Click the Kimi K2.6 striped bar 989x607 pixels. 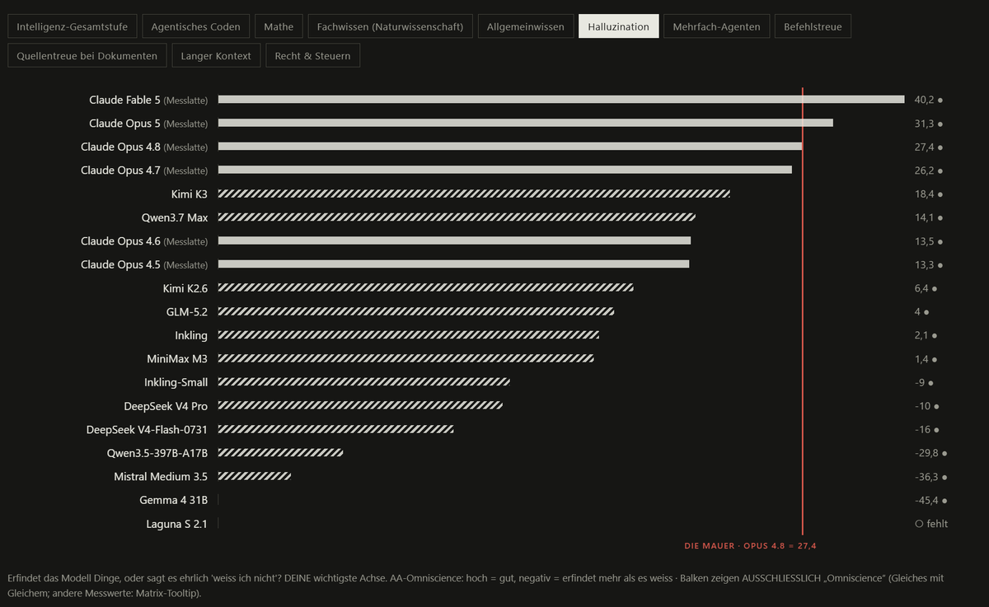point(425,288)
